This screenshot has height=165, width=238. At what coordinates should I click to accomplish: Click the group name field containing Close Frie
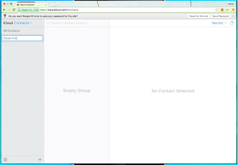[22, 38]
